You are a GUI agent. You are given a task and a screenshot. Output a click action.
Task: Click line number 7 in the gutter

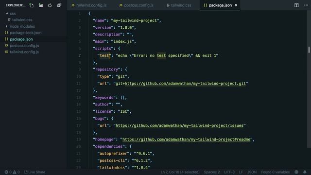point(79,55)
